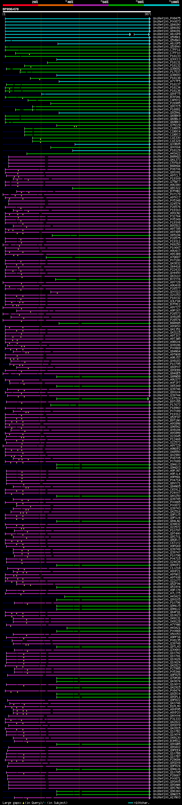Select hit label UniRef100_P10795

tap(166, 364)
